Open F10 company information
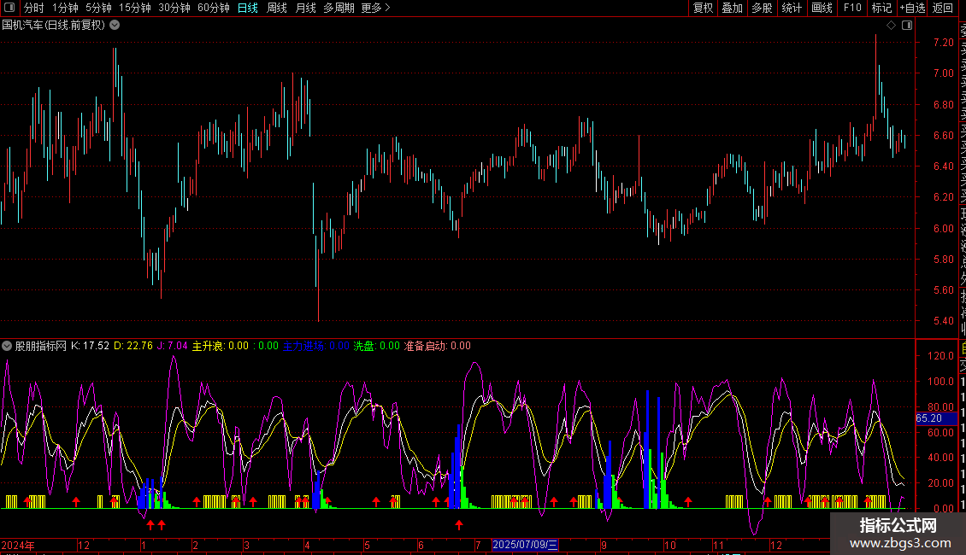This screenshot has height=555, width=966. coord(852,9)
